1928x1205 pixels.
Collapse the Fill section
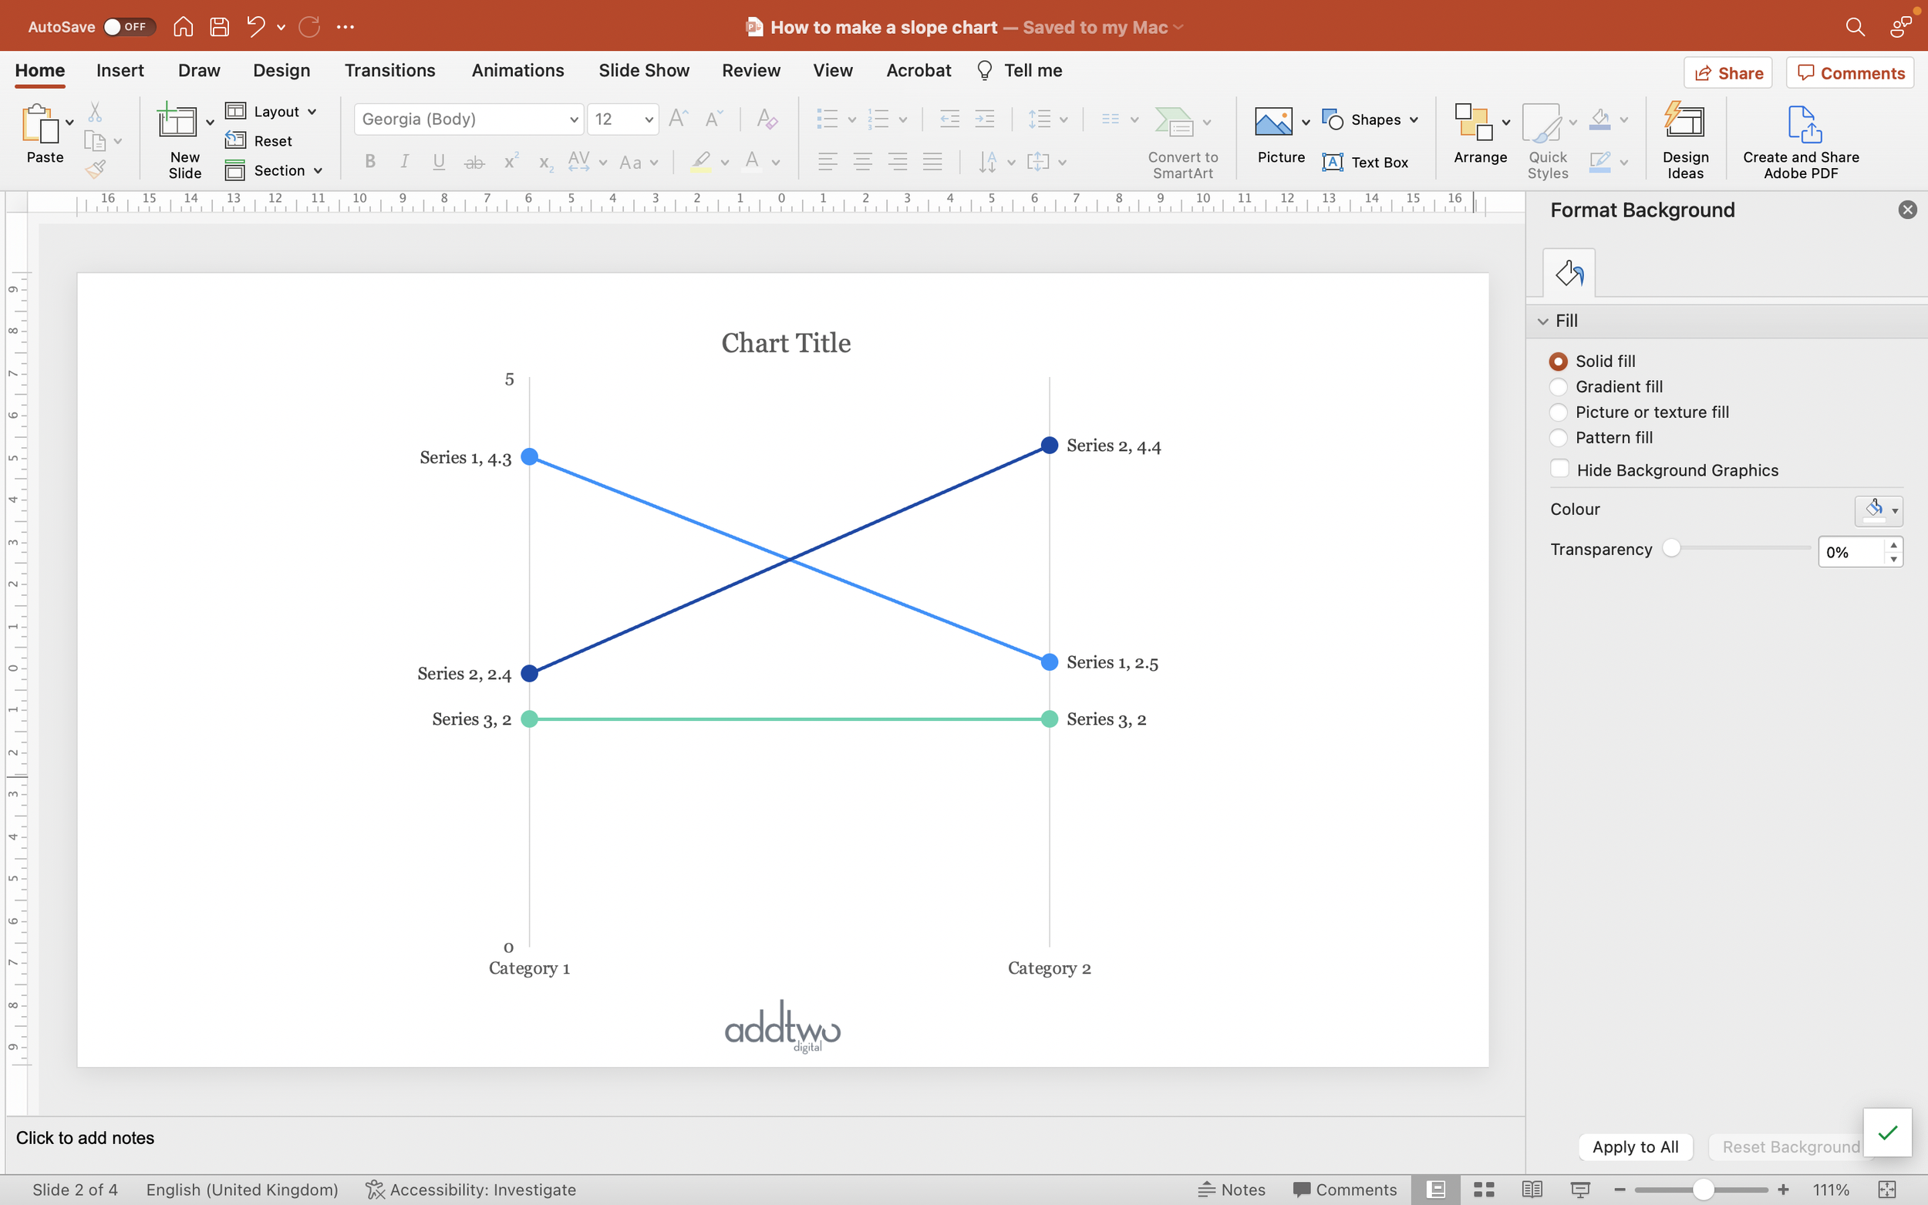[1543, 321]
